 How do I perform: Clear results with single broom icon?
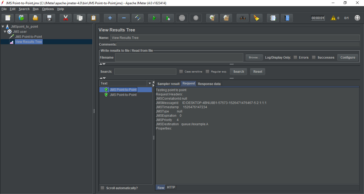click(212, 18)
